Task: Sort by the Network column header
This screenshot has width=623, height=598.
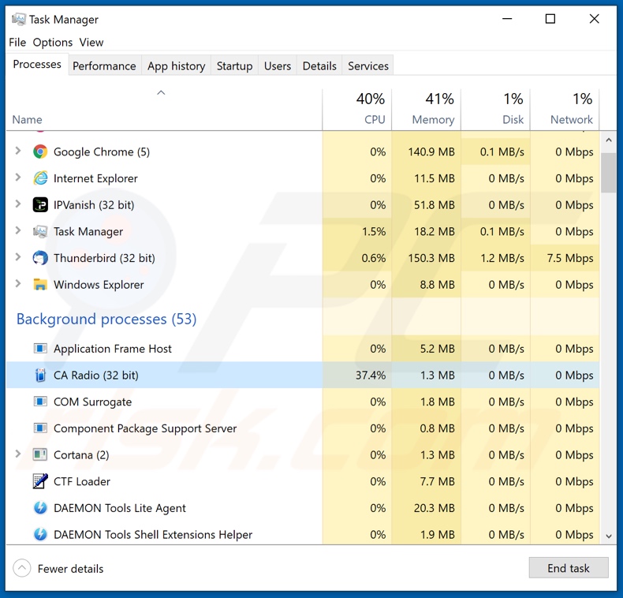Action: pos(565,110)
